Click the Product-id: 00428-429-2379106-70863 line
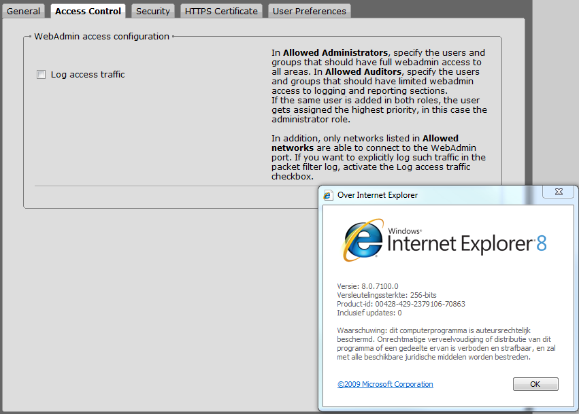This screenshot has width=579, height=414. [x=401, y=304]
